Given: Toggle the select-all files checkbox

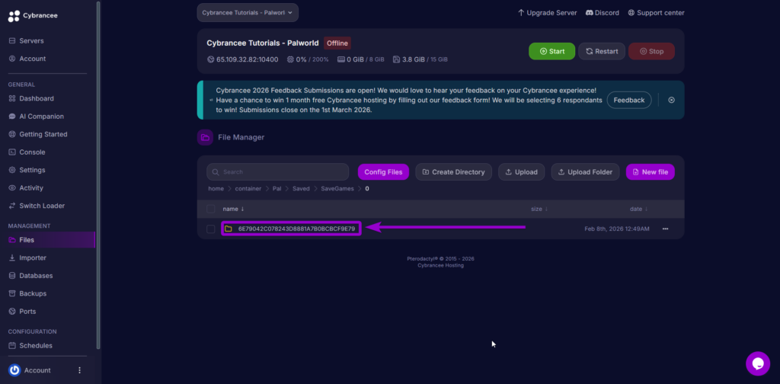Looking at the screenshot, I should coord(211,209).
